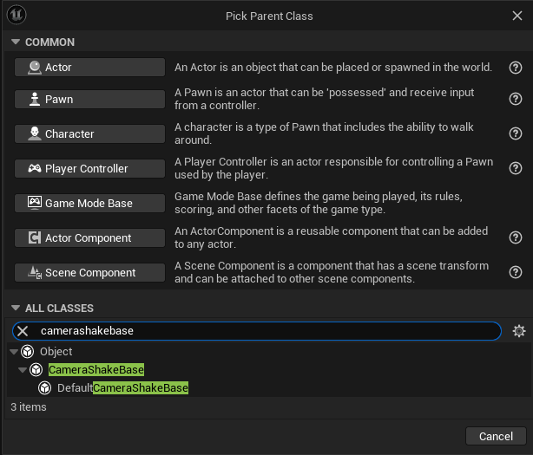Click the Character figure icon
Image resolution: width=533 pixels, height=455 pixels.
coord(35,133)
